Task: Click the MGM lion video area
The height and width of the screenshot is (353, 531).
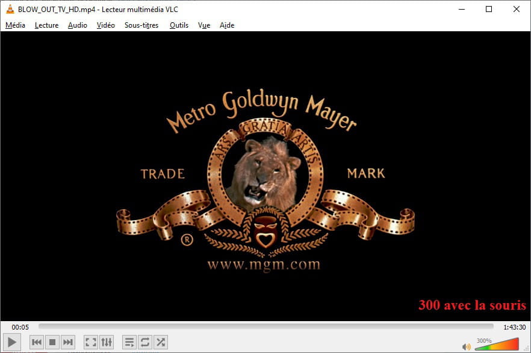Action: 265,176
